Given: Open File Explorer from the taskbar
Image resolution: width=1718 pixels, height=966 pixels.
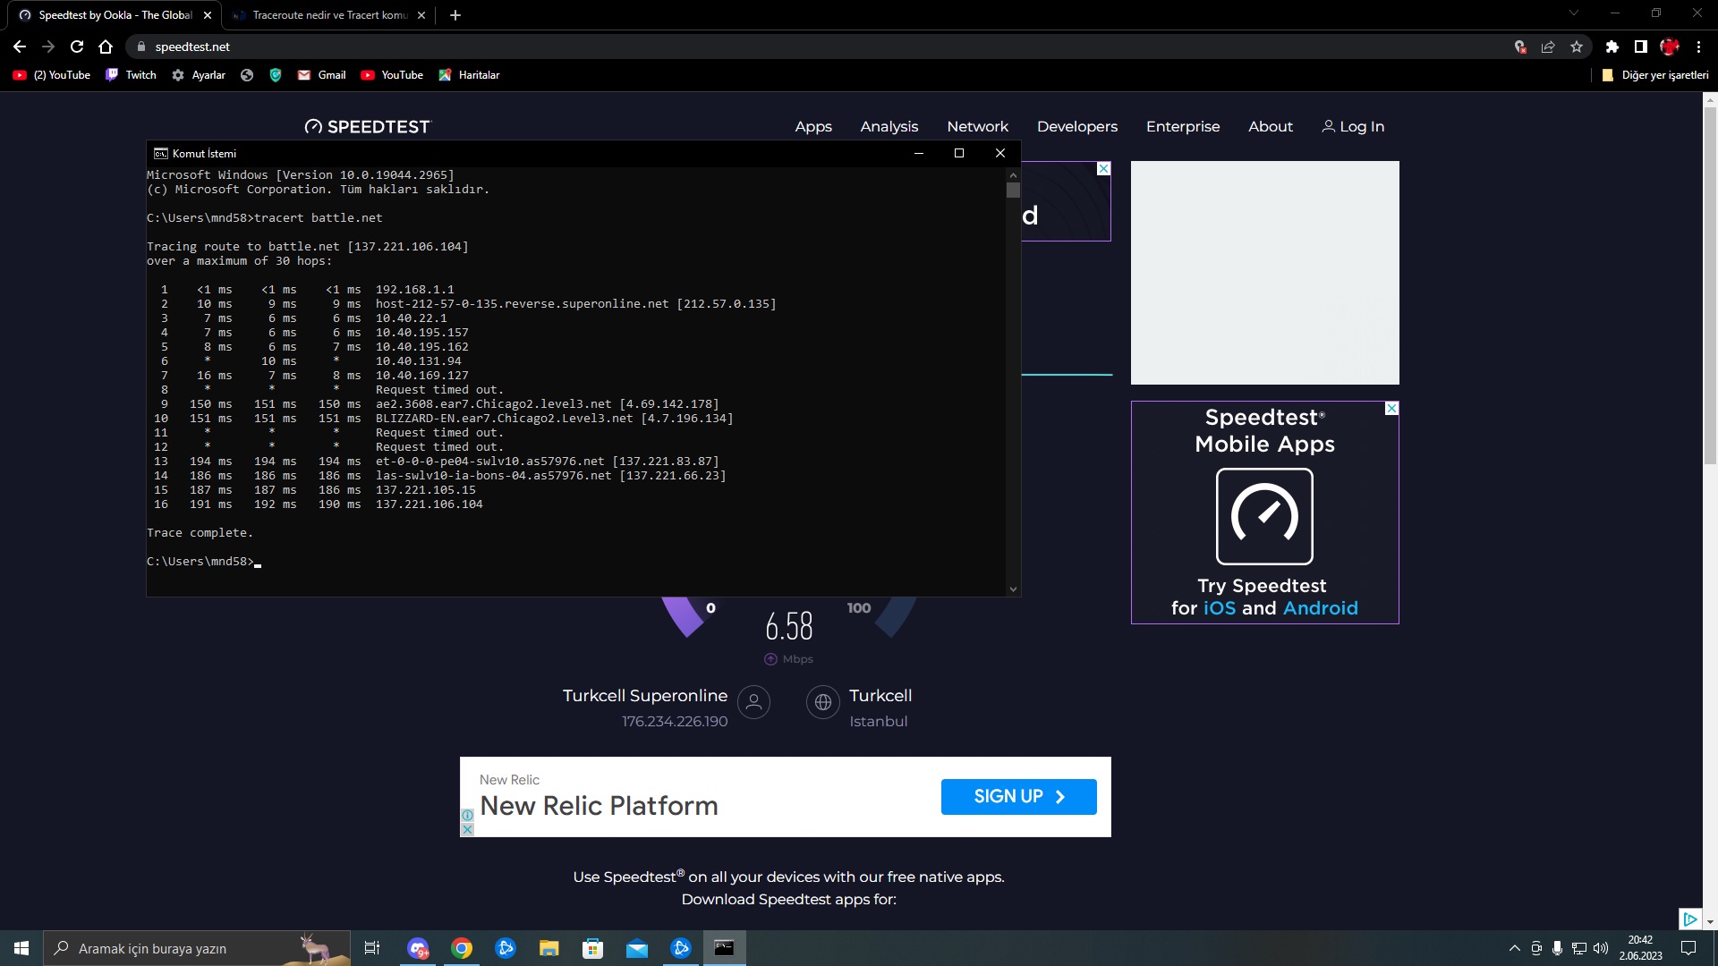Looking at the screenshot, I should tap(549, 948).
